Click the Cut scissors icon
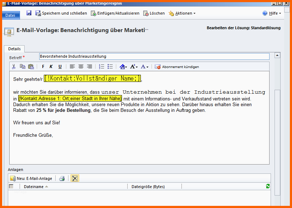Screen dimensions: 292x208 [x=14, y=67]
